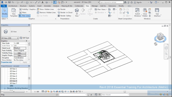This screenshot has width=172, height=97.
Task: Click Edit Type button
Action: point(24,38)
